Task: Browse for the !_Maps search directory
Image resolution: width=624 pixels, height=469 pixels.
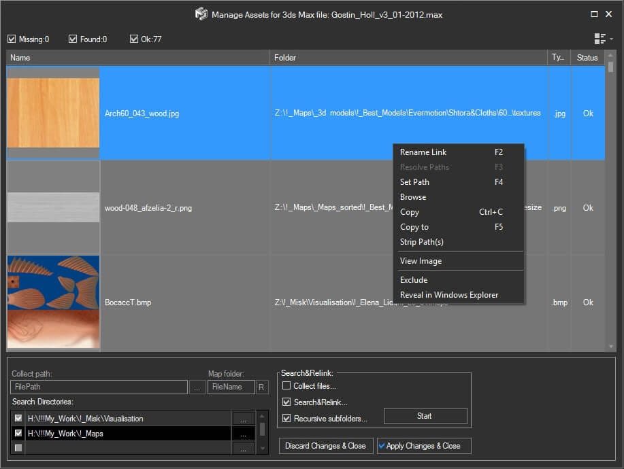Action: click(243, 434)
